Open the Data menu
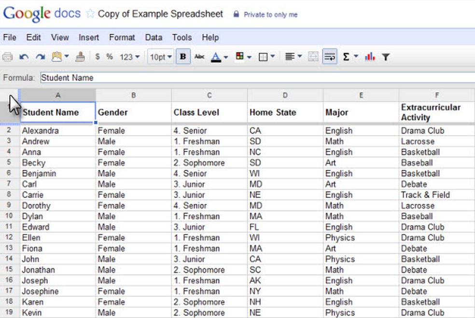This screenshot has width=475, height=318. point(154,38)
